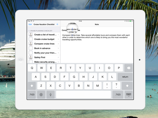
Task: Tap the space bar key
Action: [84, 94]
